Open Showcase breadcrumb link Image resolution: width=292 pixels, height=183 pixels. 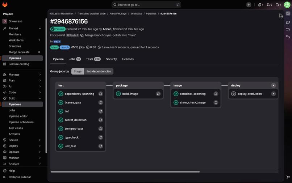136,14
